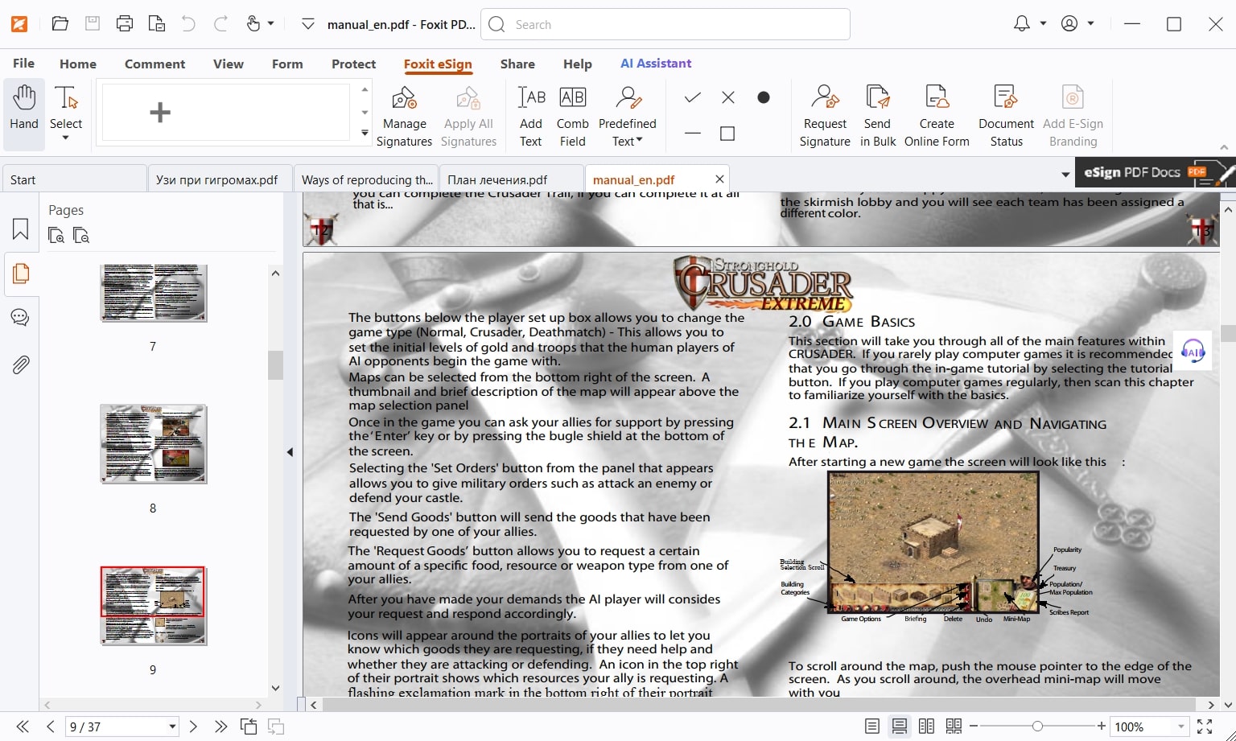Switch to the Protect tab
This screenshot has width=1236, height=741.
[x=353, y=64]
